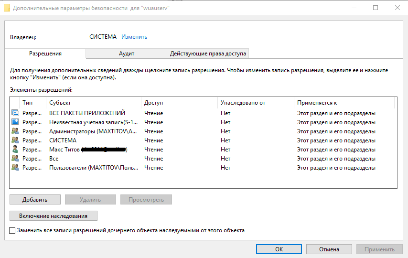408x258 pixels.
Task: Click the Пользователи group icon
Action: [15, 168]
